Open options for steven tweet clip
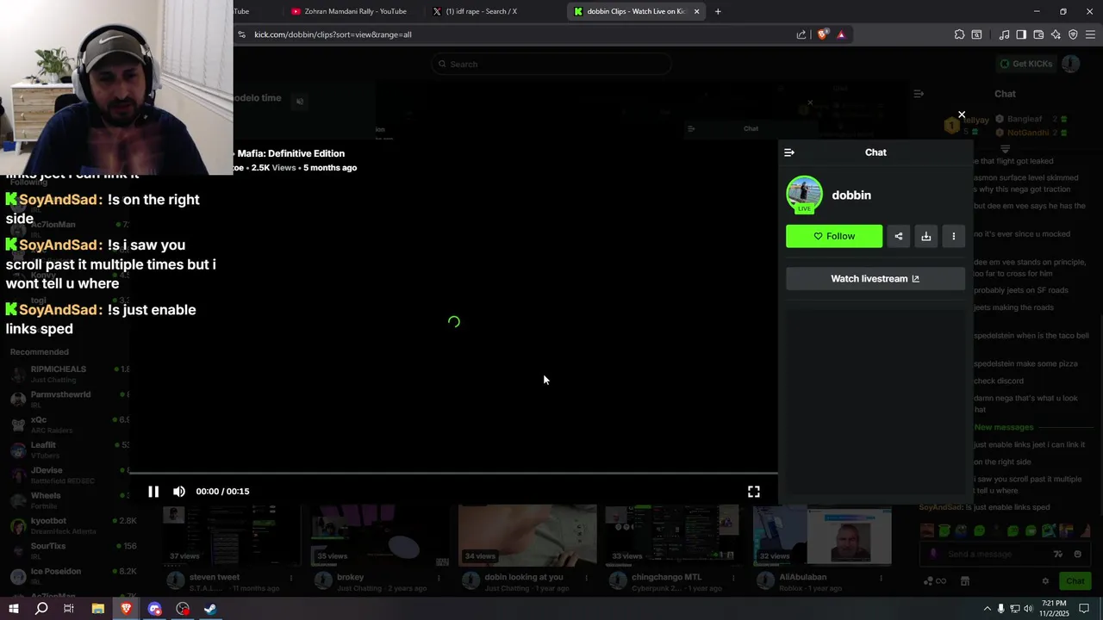Image resolution: width=1103 pixels, height=620 pixels. pos(290,578)
